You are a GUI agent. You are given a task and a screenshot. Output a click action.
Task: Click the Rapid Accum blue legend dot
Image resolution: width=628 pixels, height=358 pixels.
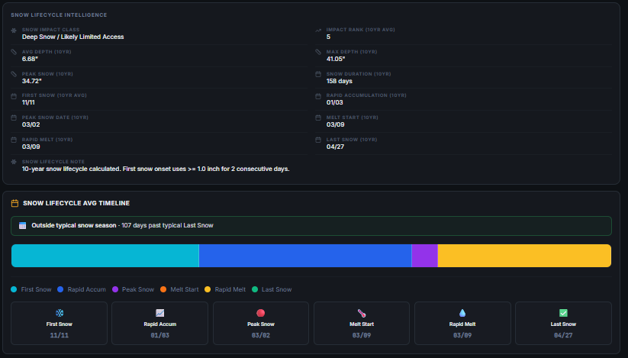coord(60,289)
